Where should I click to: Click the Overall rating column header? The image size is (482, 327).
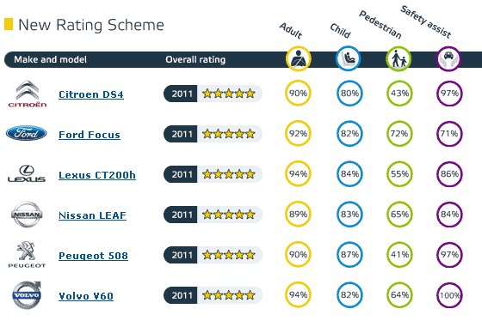(x=195, y=59)
